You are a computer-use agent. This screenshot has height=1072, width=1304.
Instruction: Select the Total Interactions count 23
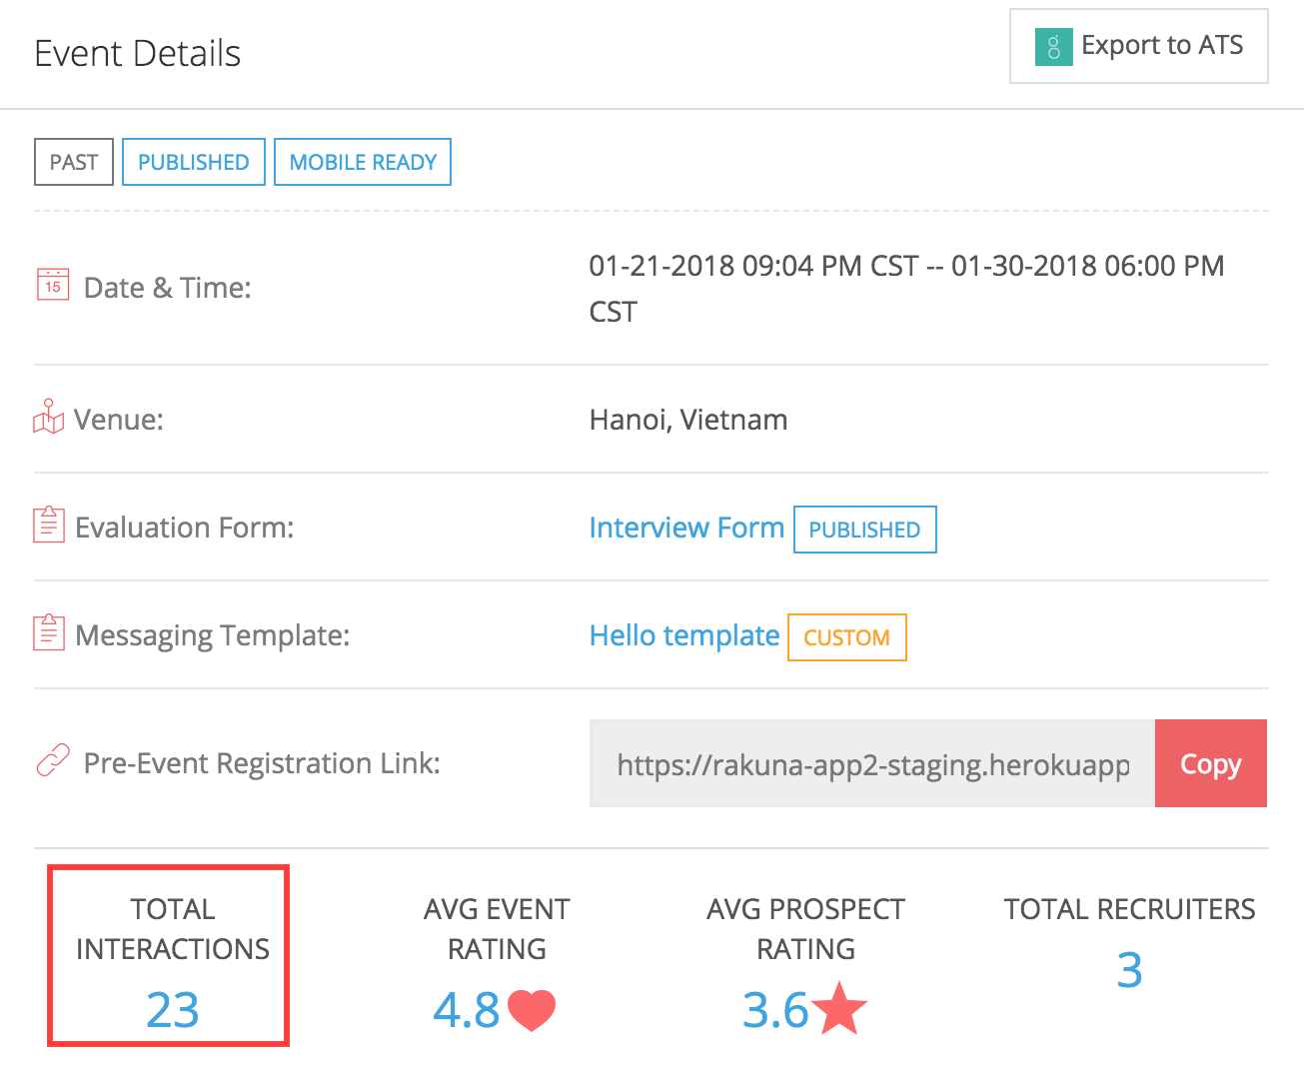coord(173,1010)
